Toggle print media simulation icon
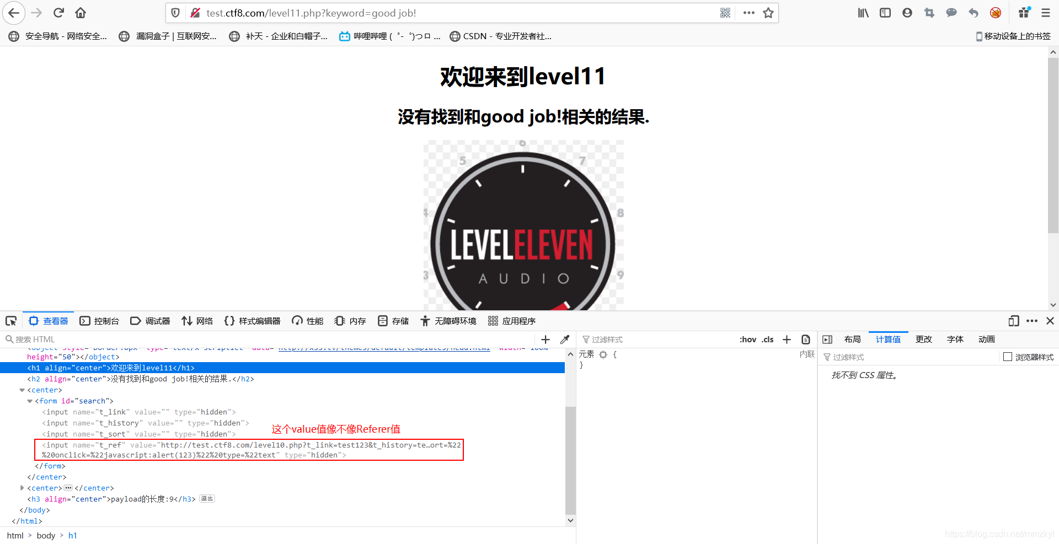This screenshot has height=544, width=1059. [x=806, y=340]
